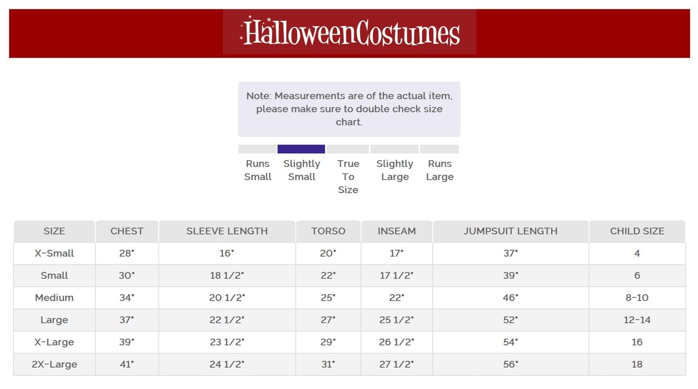Viewport: 698px width, 389px height.
Task: Click the TORSO column header
Action: (x=328, y=231)
